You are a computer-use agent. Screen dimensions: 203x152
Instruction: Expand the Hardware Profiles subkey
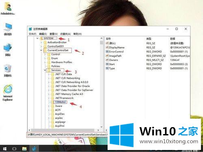click(45, 62)
